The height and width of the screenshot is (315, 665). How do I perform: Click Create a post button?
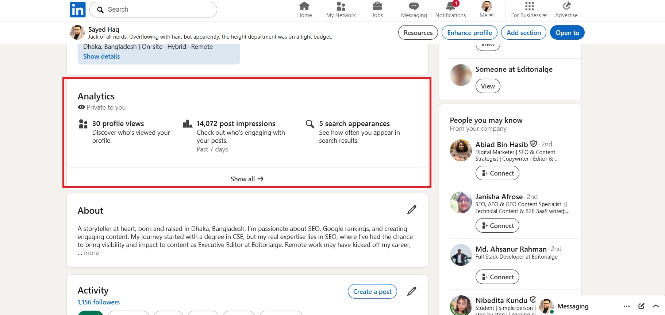click(372, 291)
